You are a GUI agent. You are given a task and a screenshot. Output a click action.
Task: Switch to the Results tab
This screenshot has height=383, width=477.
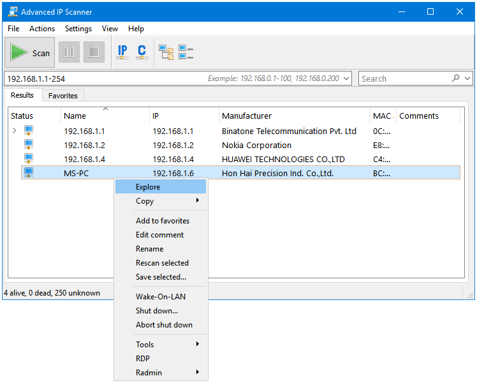point(22,95)
